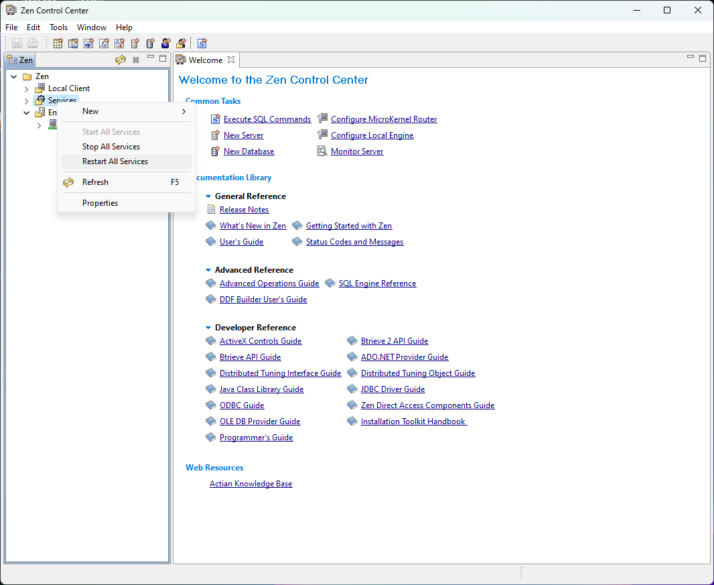Collapse the Developer Reference section
This screenshot has width=714, height=585.
click(x=208, y=328)
